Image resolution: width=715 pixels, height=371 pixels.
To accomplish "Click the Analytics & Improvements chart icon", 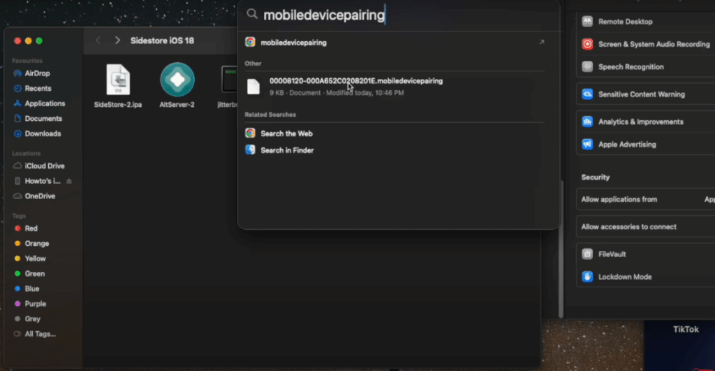I will 587,122.
